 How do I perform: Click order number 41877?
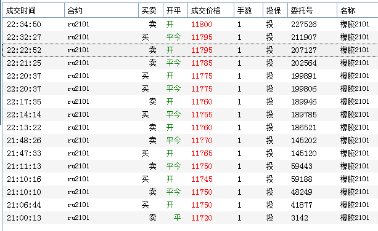pyautogui.click(x=302, y=205)
